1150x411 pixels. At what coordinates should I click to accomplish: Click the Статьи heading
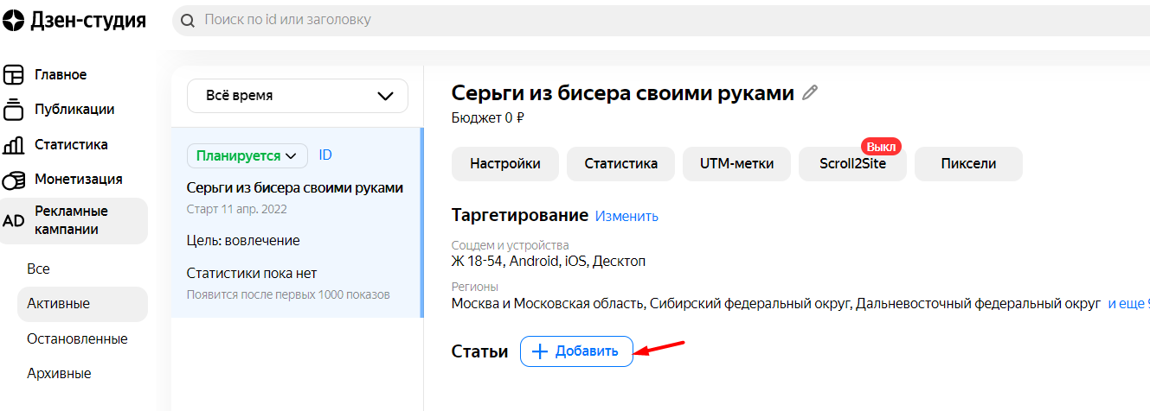point(479,351)
